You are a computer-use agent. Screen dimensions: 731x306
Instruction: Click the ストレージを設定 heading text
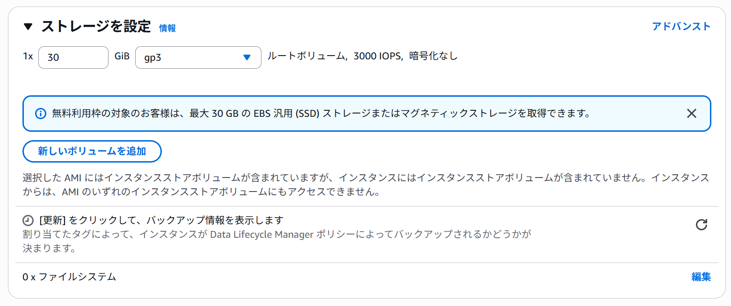[x=96, y=27]
